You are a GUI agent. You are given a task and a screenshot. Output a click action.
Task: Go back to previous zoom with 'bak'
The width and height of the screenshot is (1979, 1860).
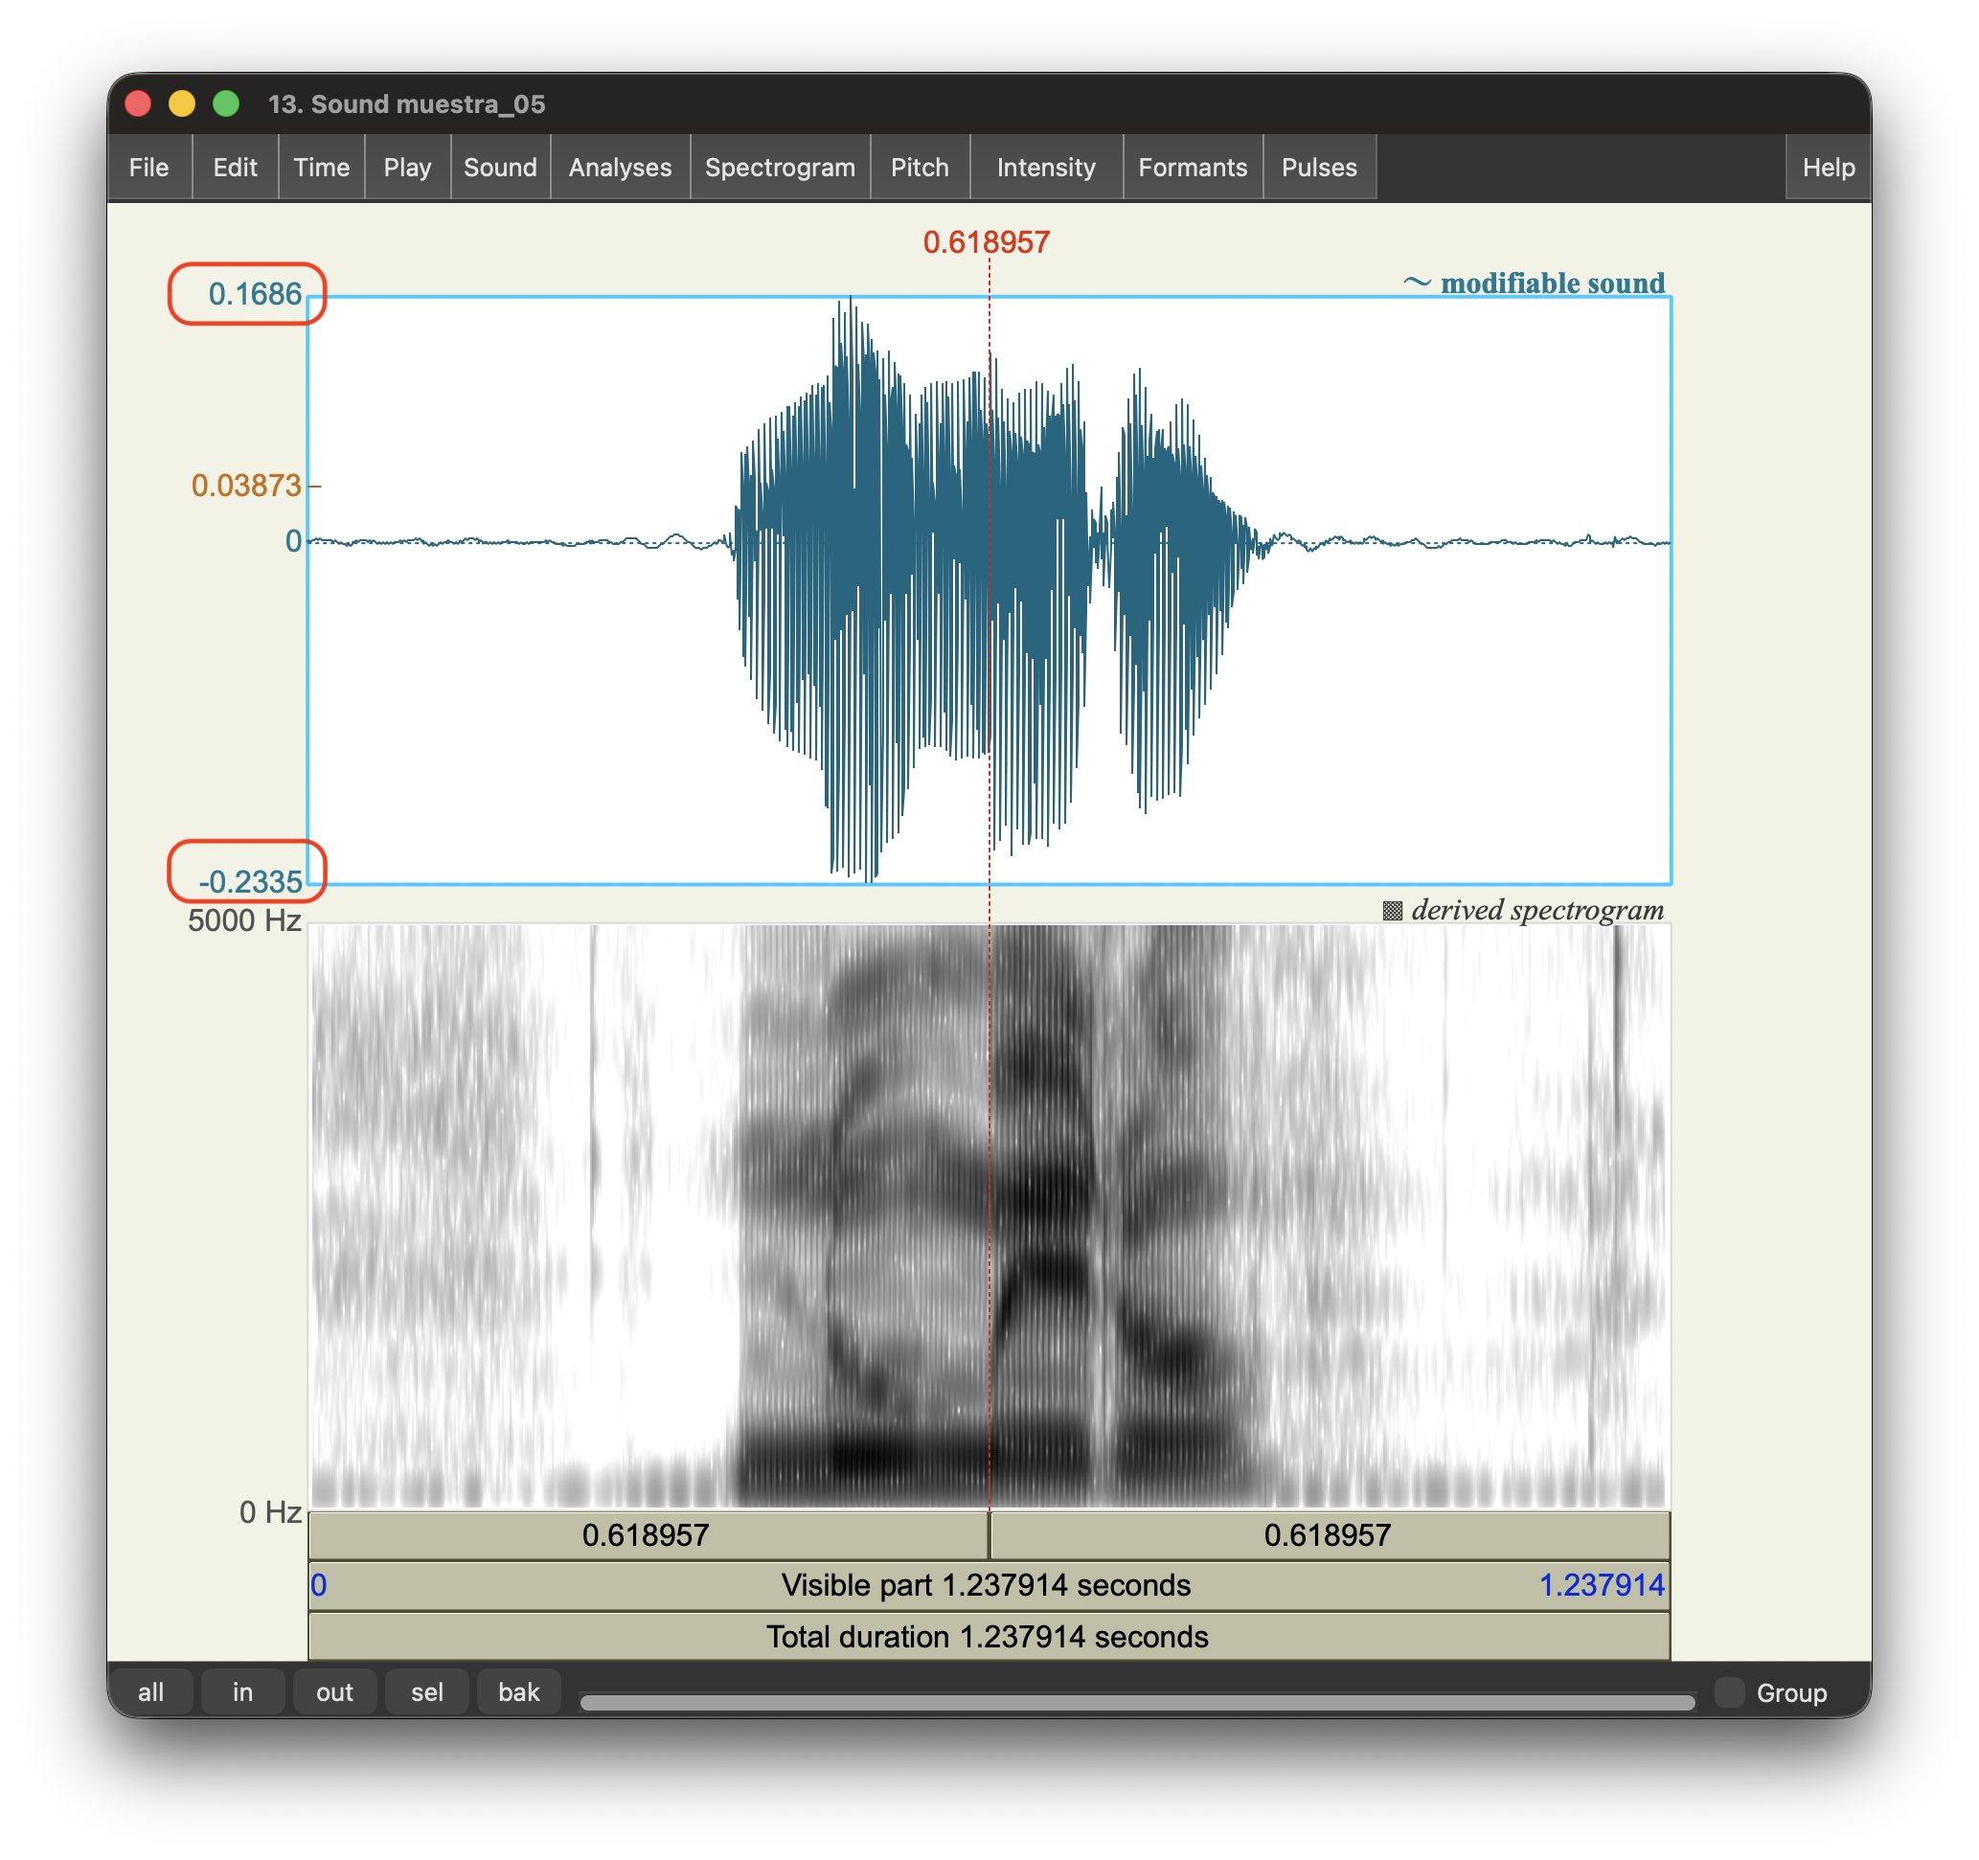(x=518, y=1690)
